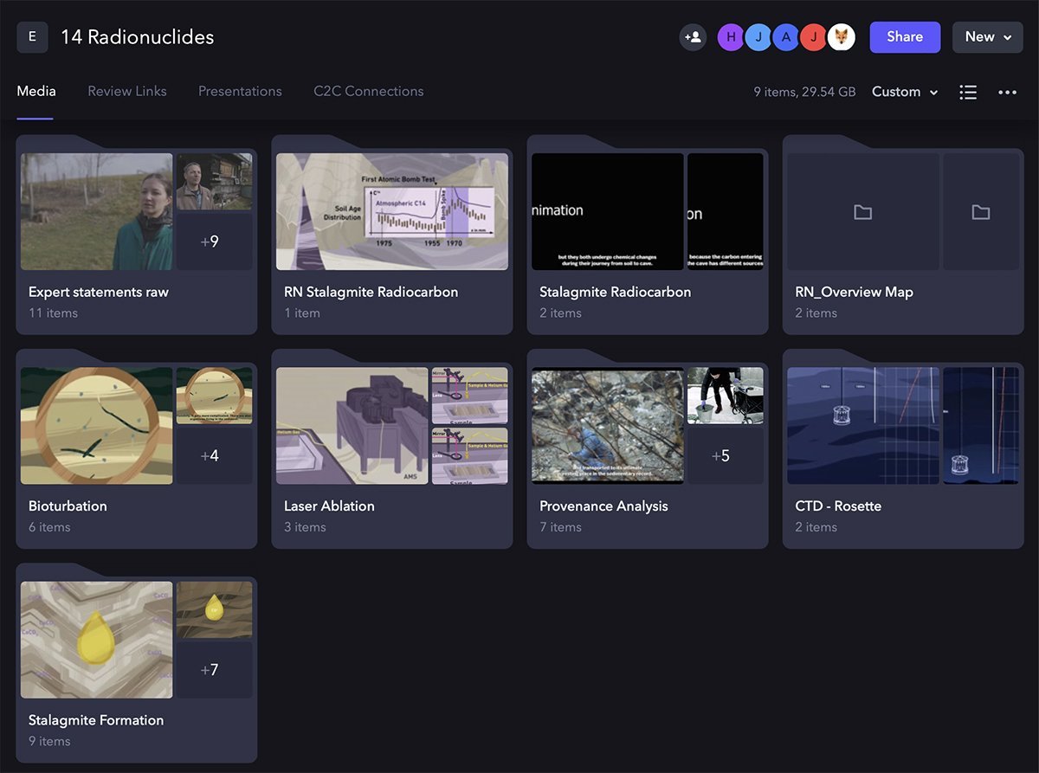This screenshot has width=1039, height=773.
Task: Click the CTD - Rosette folder name
Action: [x=838, y=506]
